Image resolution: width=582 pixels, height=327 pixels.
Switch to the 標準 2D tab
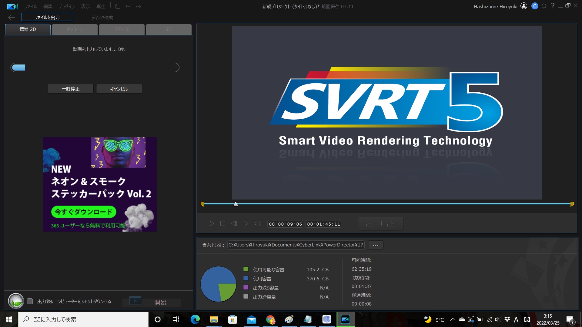coord(28,29)
